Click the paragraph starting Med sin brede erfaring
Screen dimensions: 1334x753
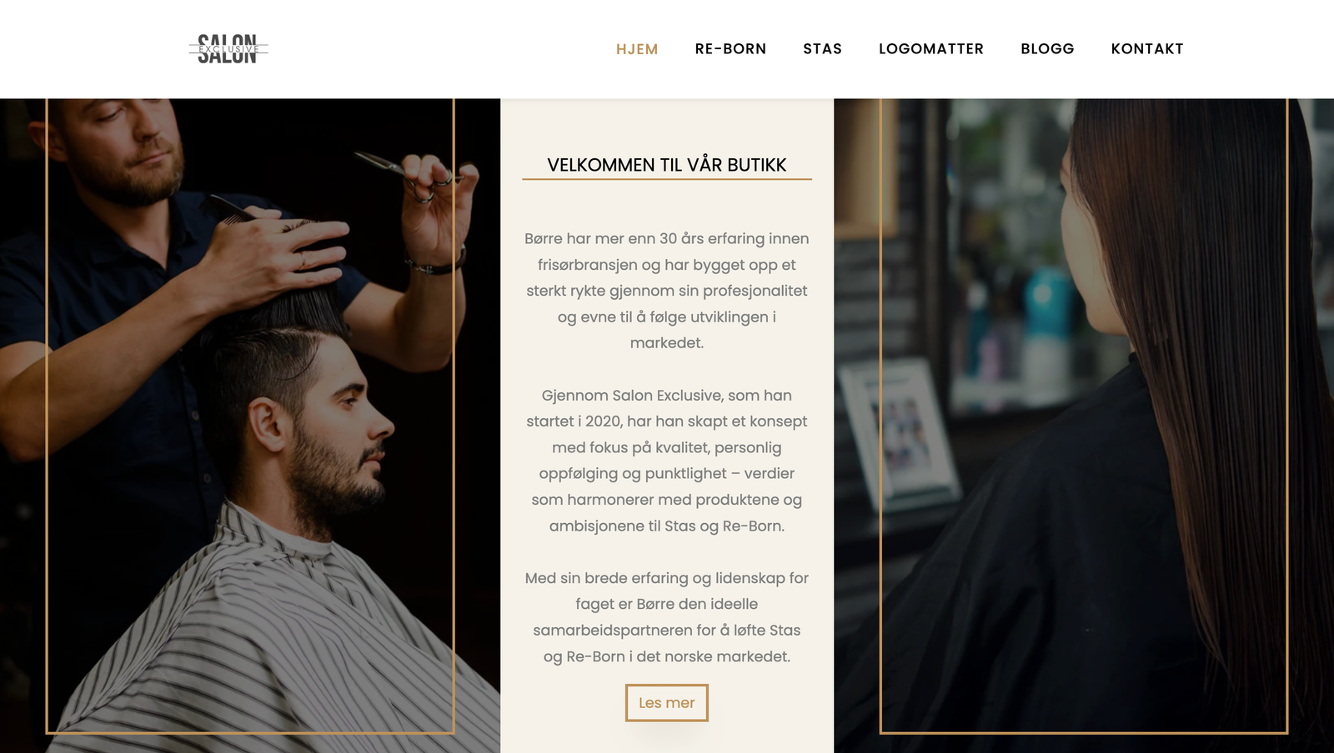(667, 617)
